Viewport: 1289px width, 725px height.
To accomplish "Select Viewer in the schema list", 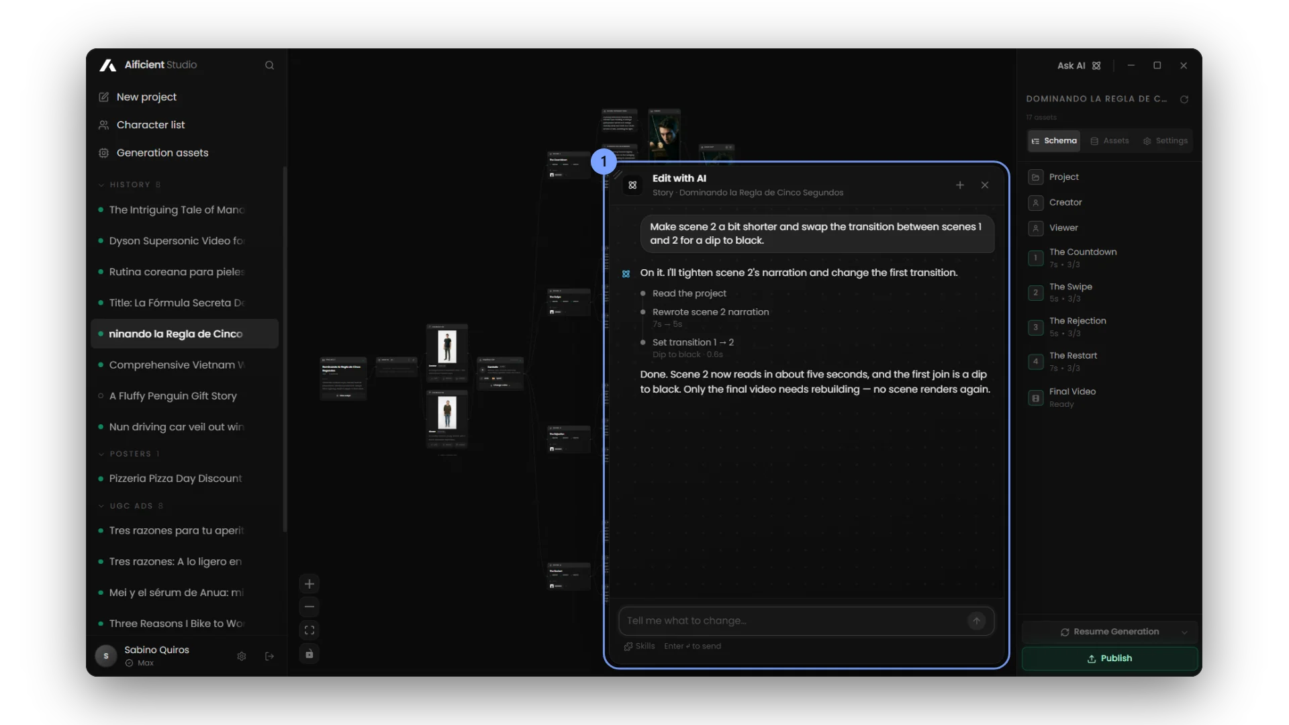I will tap(1110, 228).
